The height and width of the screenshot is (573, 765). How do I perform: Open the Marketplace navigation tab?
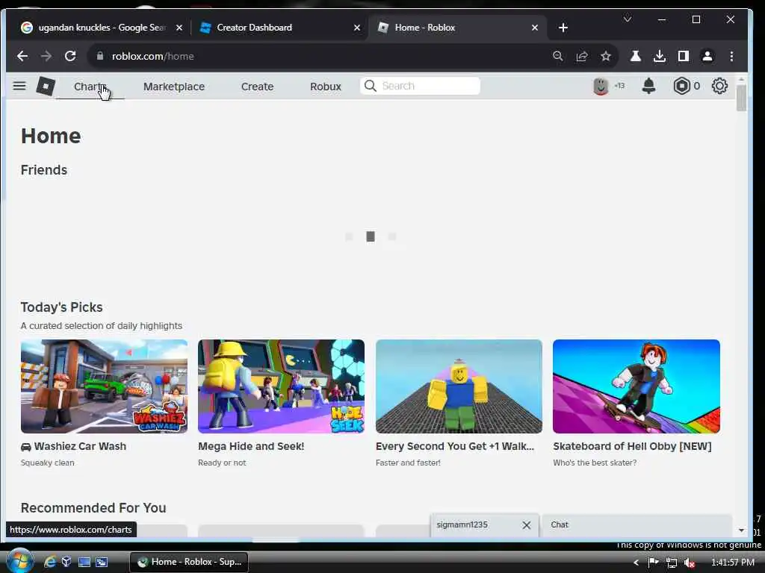(173, 87)
